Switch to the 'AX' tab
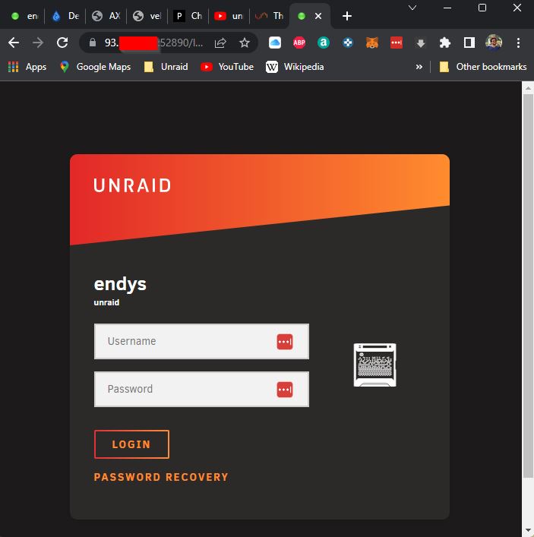 click(106, 16)
